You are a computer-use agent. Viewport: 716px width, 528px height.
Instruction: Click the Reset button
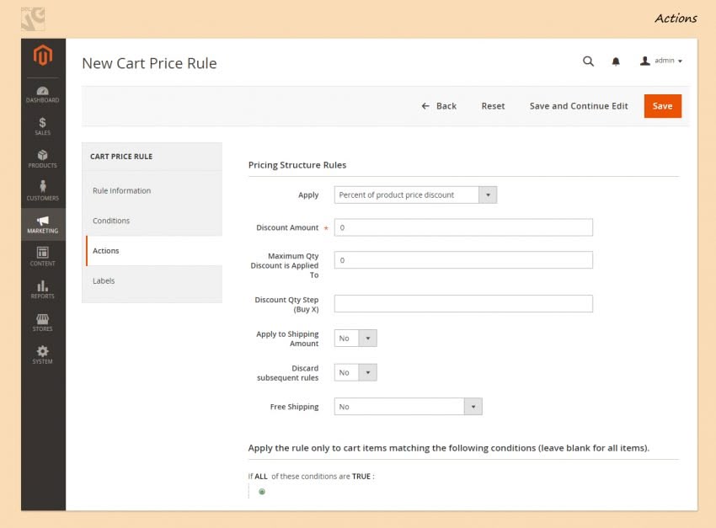(493, 106)
